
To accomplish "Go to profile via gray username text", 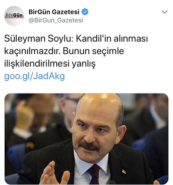I will [x=56, y=20].
